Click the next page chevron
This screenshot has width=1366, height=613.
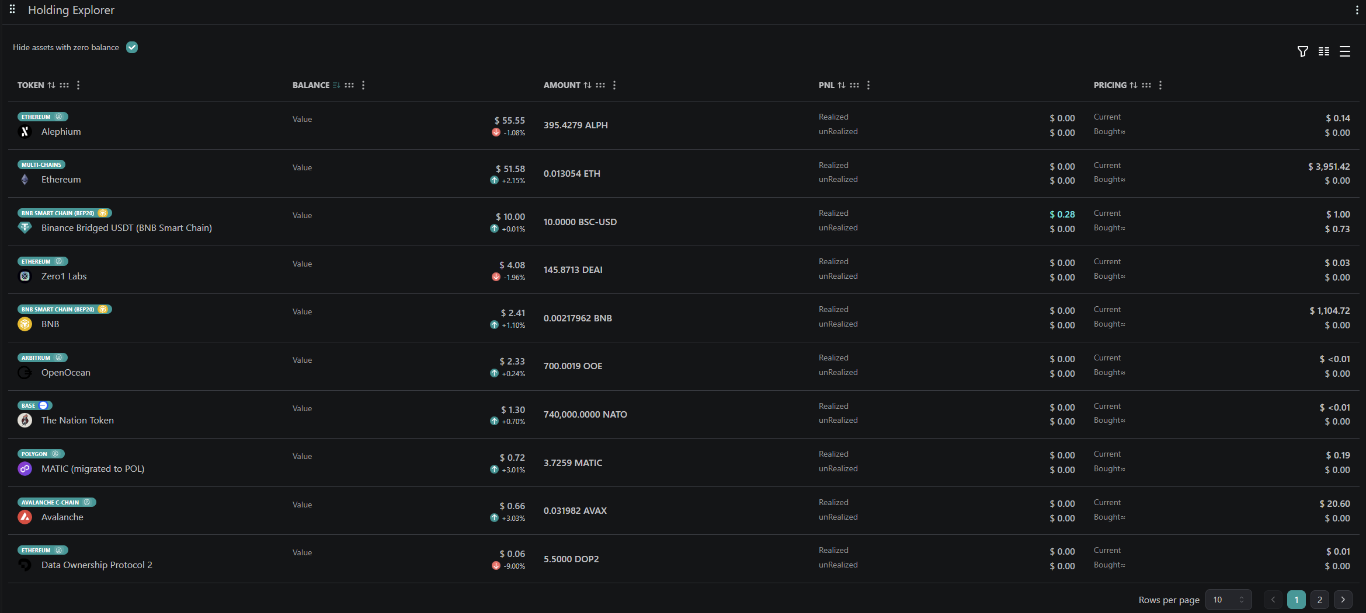tap(1343, 600)
